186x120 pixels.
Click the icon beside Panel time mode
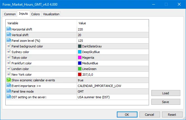coord(8,91)
